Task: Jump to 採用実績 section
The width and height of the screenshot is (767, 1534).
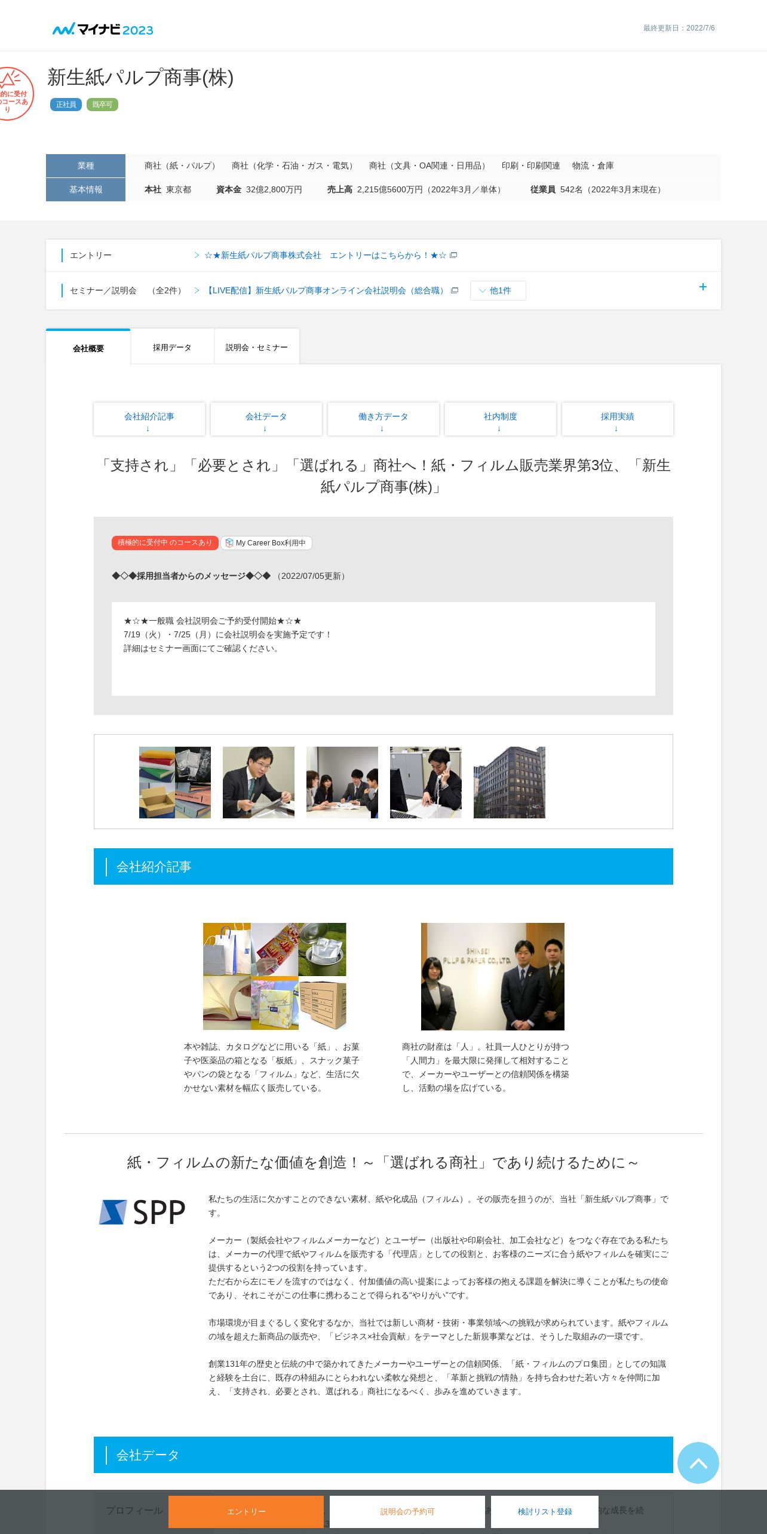Action: pos(618,419)
